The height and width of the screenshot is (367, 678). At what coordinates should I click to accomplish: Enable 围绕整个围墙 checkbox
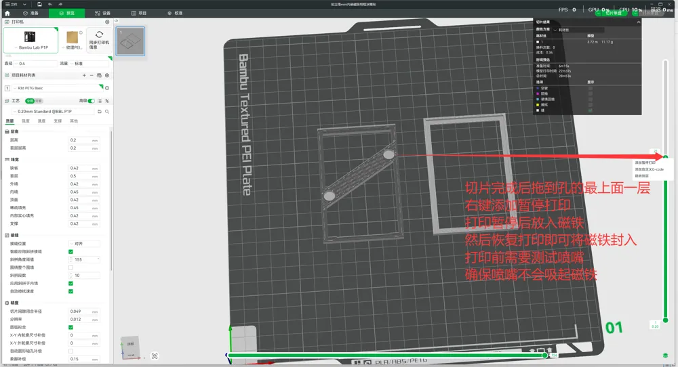pos(71,267)
